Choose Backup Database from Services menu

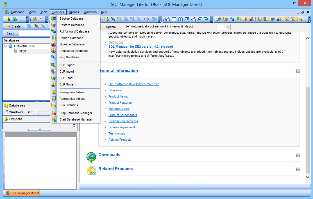pos(75,18)
